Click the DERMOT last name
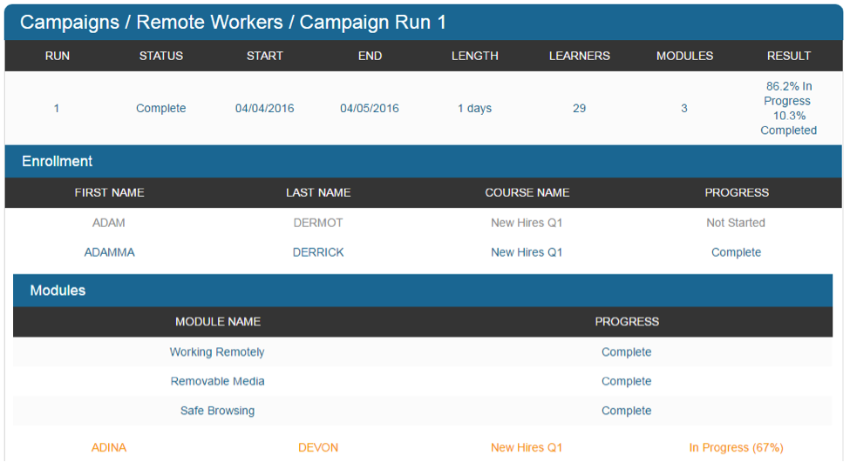Image resolution: width=850 pixels, height=462 pixels. (318, 223)
